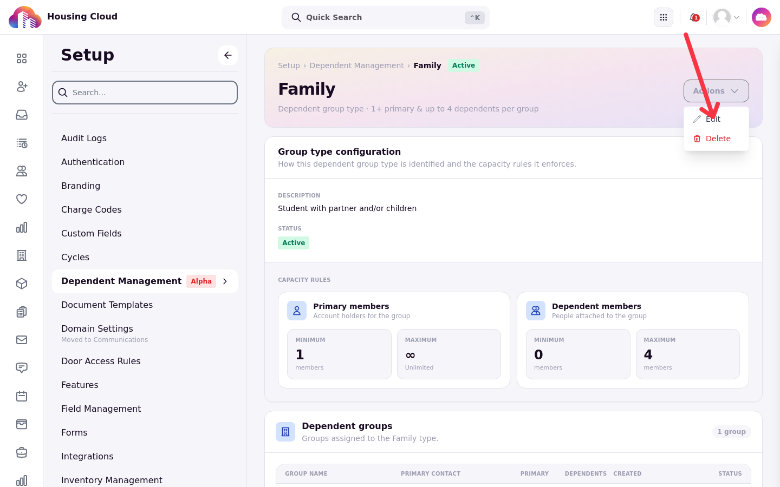This screenshot has height=487, width=780.
Task: Click the pink cloud assistant icon
Action: point(762,17)
